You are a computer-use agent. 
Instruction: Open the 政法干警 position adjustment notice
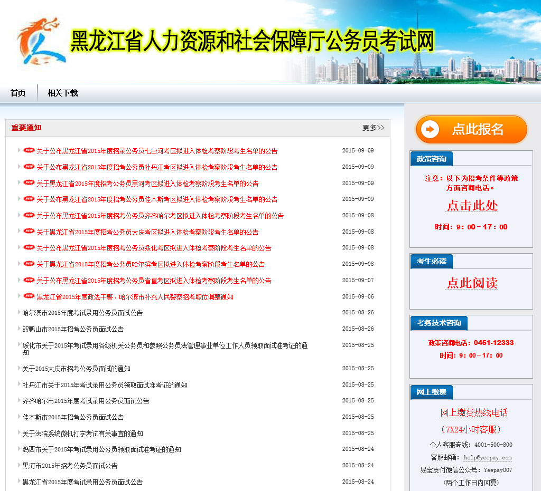(x=135, y=297)
